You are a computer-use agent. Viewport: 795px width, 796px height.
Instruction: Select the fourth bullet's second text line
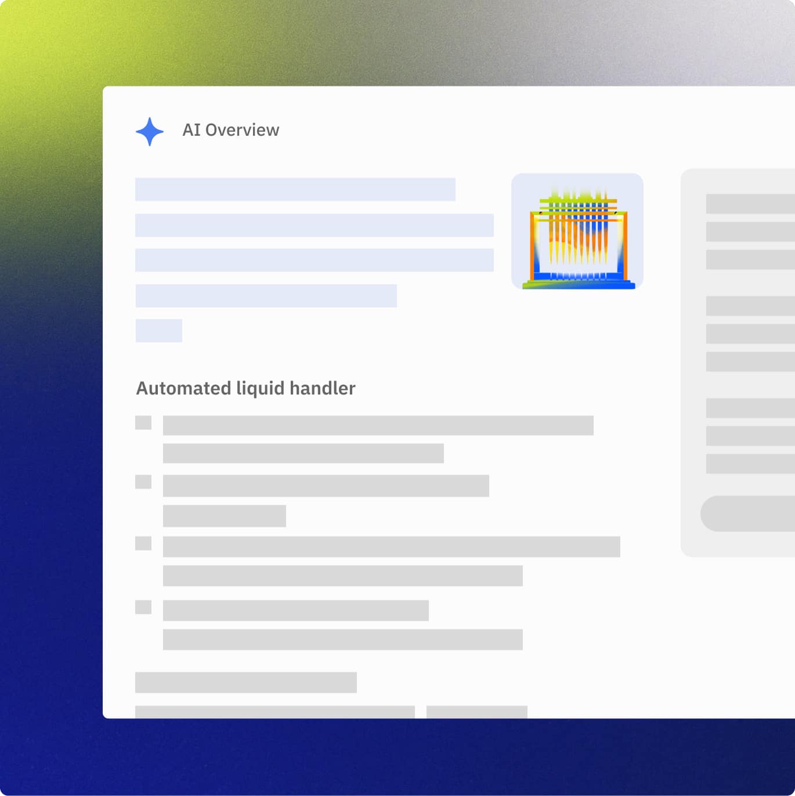pyautogui.click(x=342, y=639)
